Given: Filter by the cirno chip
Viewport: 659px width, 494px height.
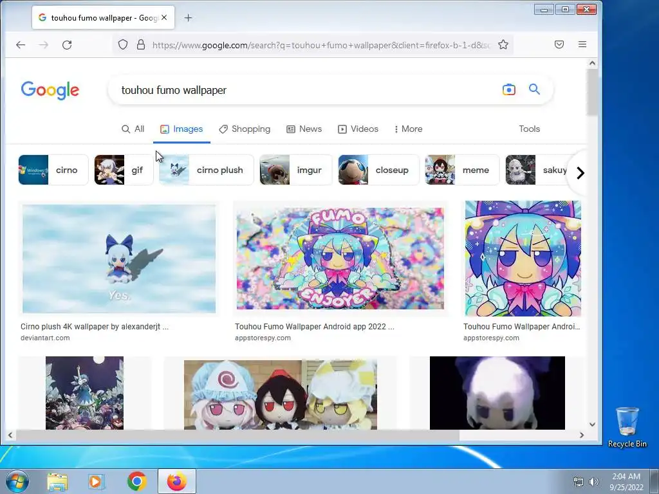Looking at the screenshot, I should tap(53, 170).
